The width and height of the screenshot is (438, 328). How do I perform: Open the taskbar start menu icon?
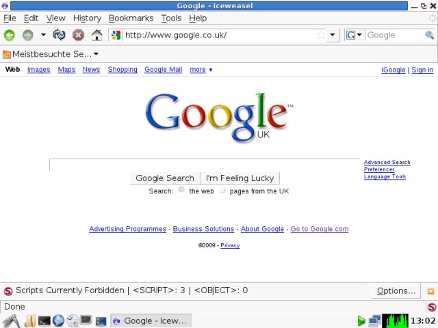pyautogui.click(x=11, y=320)
